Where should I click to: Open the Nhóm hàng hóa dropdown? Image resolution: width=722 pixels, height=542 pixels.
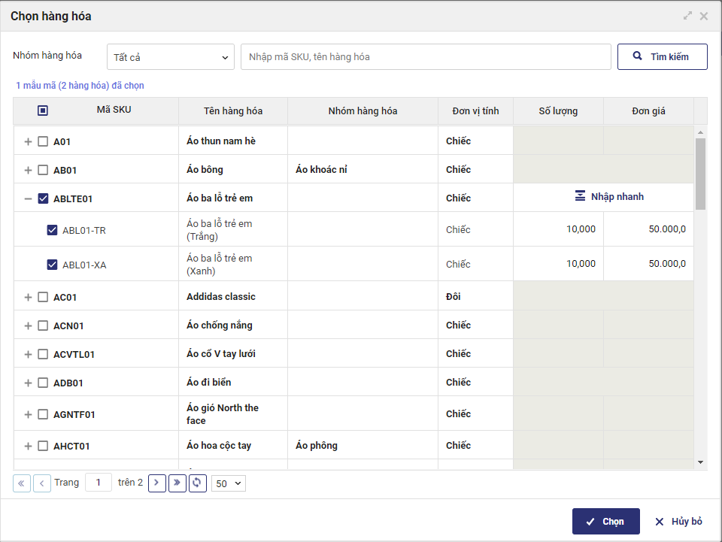pyautogui.click(x=171, y=57)
